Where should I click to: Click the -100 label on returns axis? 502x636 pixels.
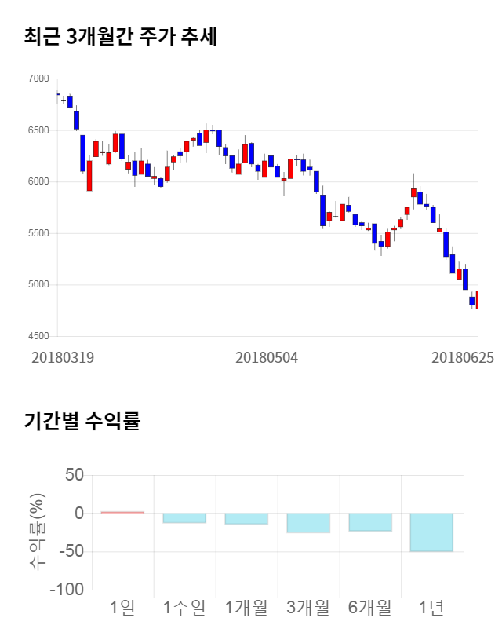(x=66, y=590)
